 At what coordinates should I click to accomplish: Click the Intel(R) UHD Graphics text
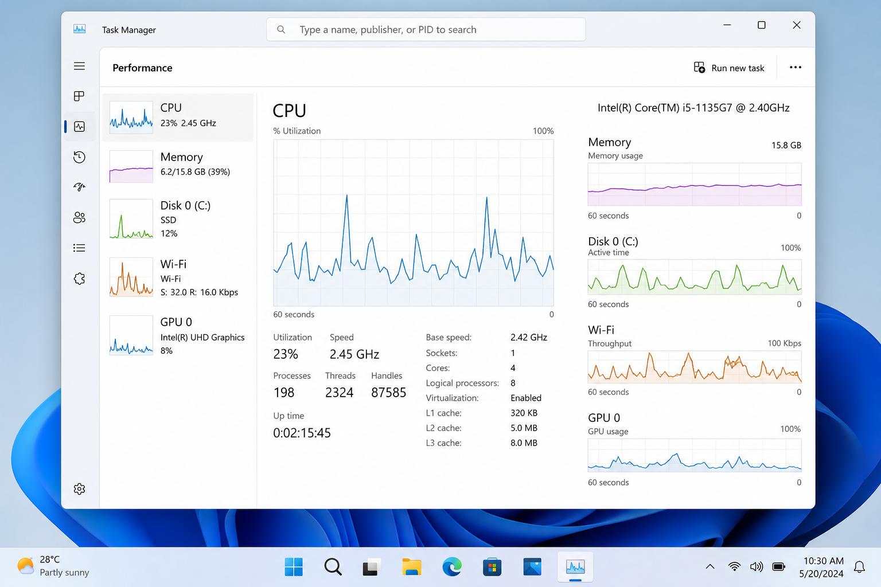(x=202, y=338)
